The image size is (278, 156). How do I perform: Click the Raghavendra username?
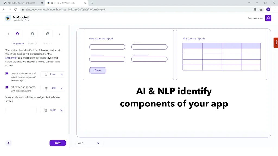pyautogui.click(x=255, y=18)
